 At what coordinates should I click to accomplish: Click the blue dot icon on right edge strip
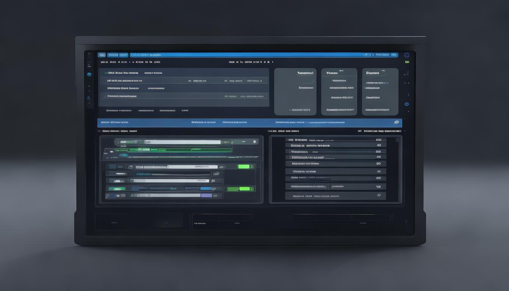coord(406,104)
